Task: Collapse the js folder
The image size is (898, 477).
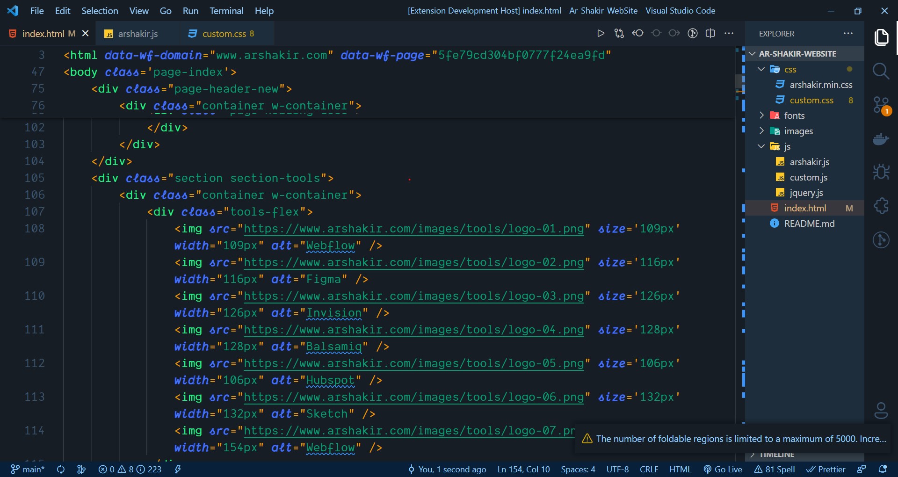Action: 761,146
